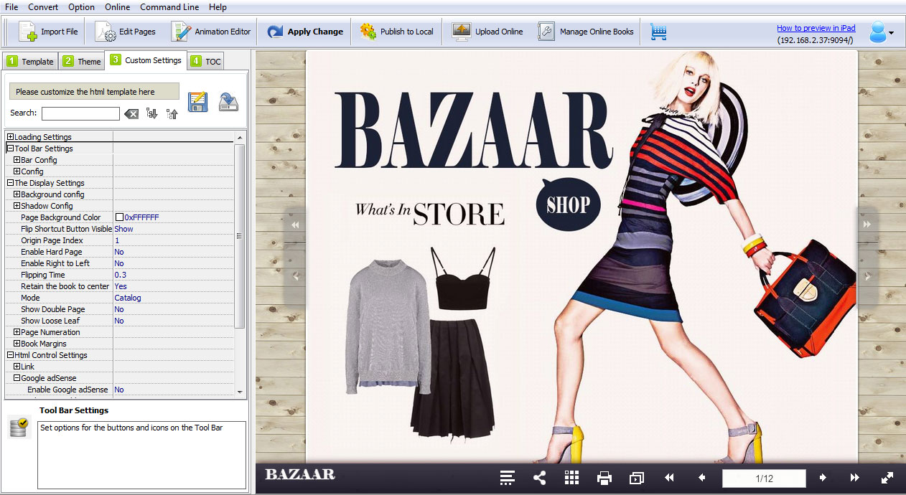Click the Flip Shortcut Button Visible value Show

point(124,229)
